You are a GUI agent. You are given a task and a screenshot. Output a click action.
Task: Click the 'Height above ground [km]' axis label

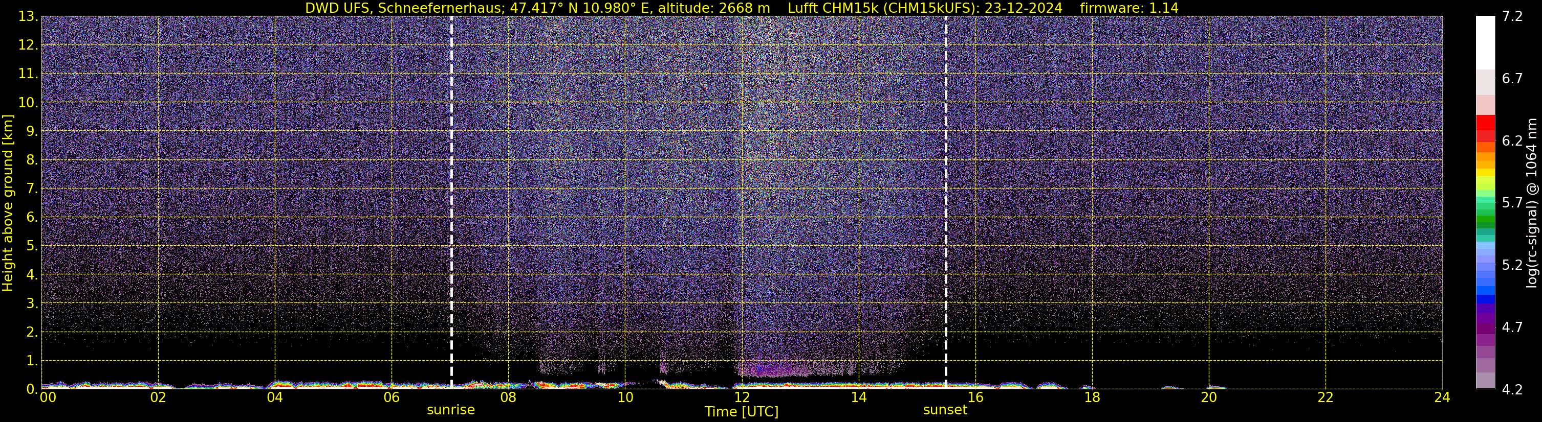click(x=8, y=203)
